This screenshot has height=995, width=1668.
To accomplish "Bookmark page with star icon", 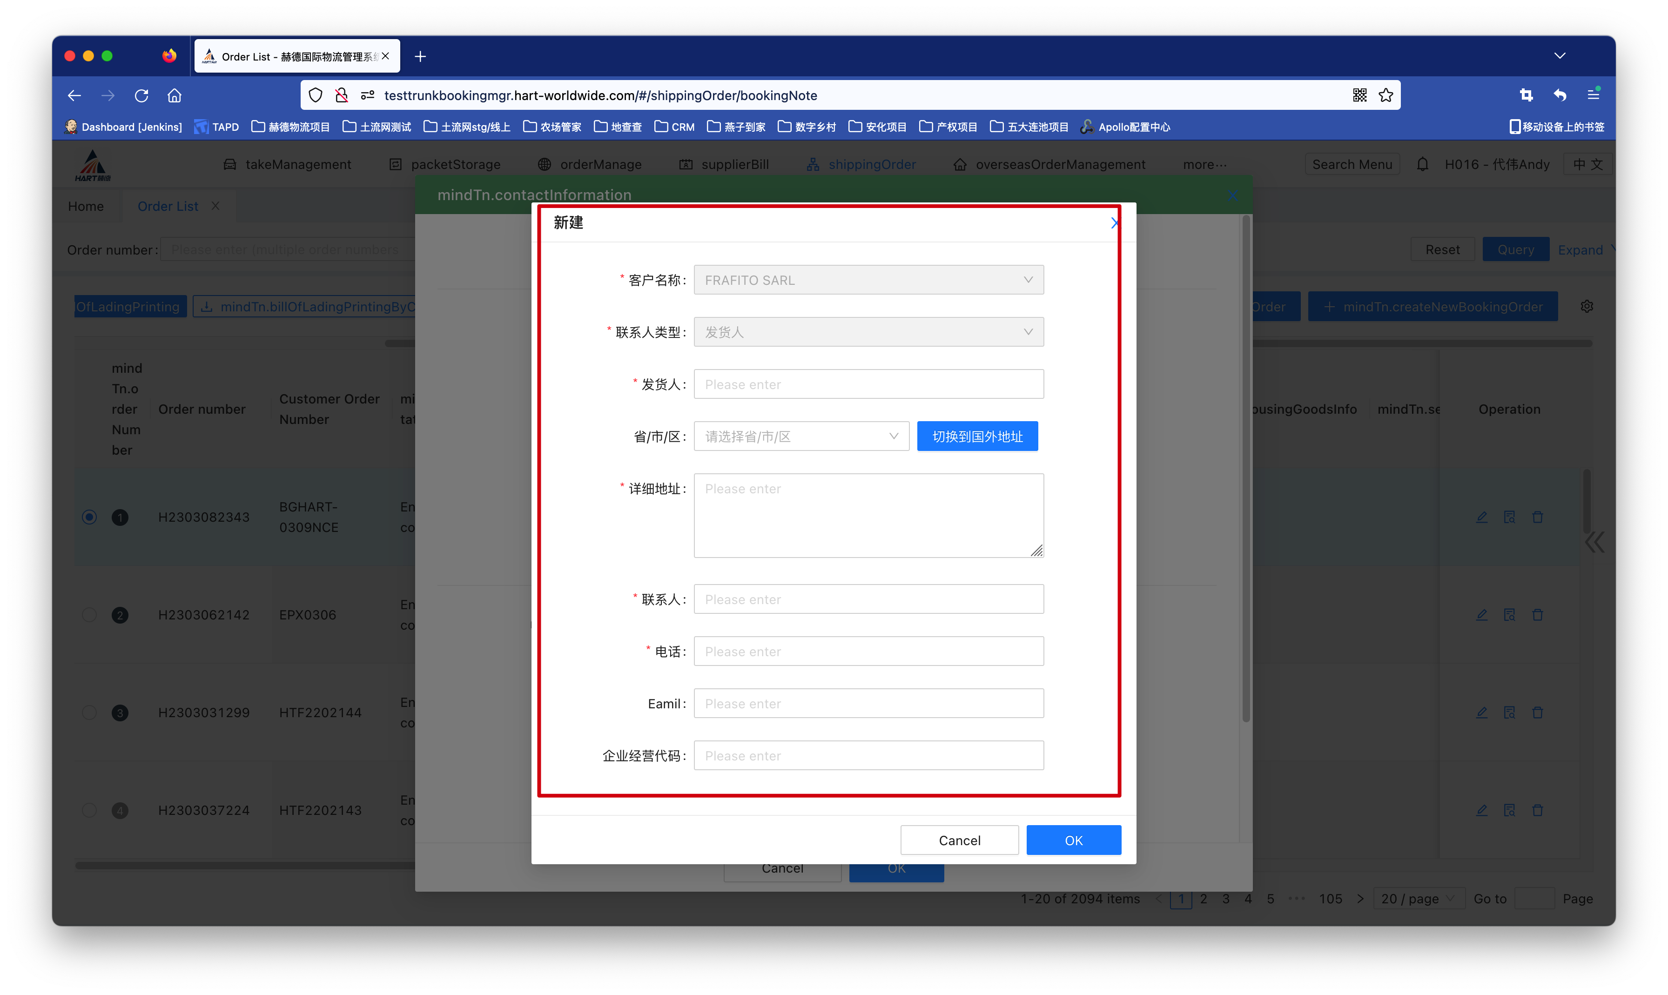I will (x=1386, y=95).
